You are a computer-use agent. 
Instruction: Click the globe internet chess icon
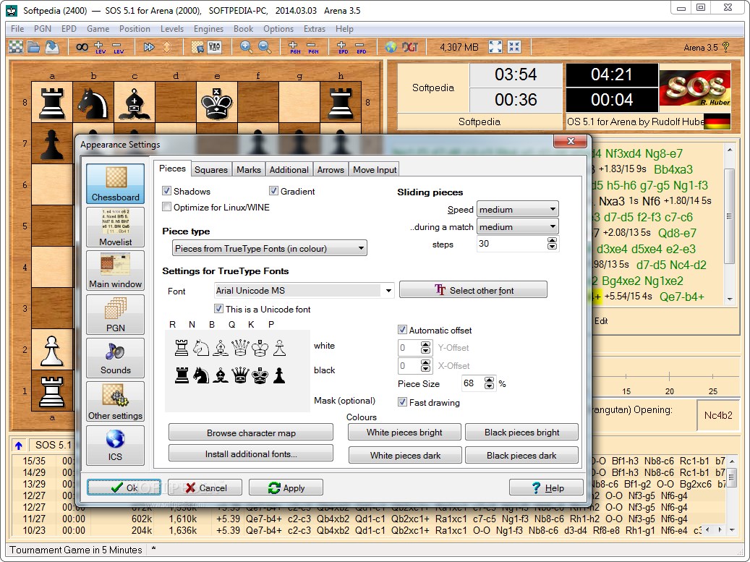point(391,47)
